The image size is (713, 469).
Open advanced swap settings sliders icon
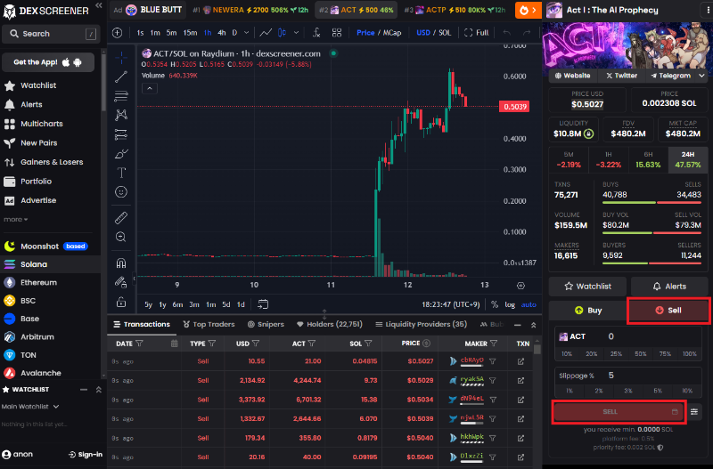coord(694,412)
